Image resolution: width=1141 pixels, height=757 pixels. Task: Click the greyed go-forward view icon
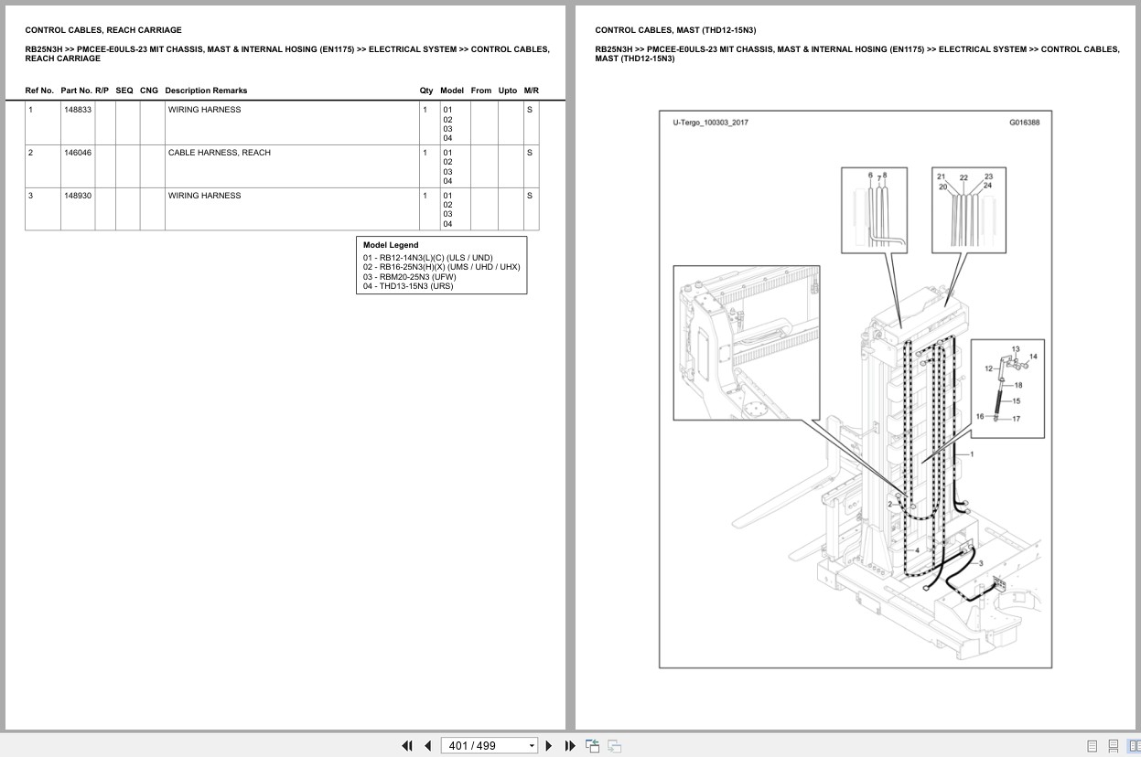click(x=615, y=746)
